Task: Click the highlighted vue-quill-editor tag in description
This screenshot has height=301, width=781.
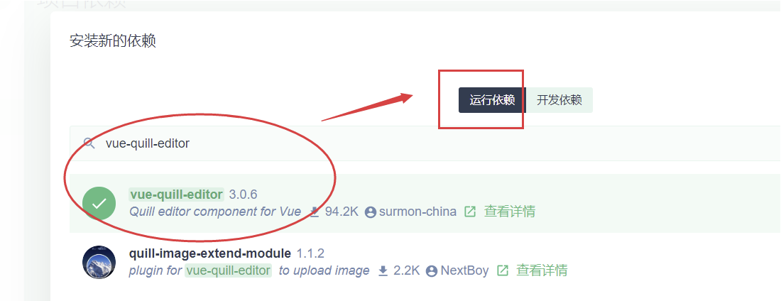Action: click(x=228, y=270)
